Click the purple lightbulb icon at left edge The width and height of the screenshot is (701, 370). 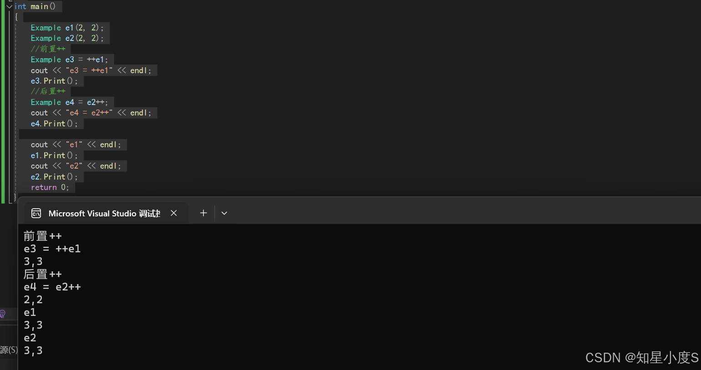pyautogui.click(x=3, y=314)
